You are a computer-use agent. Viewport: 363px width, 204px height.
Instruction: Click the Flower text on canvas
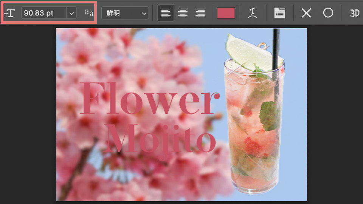(150, 98)
